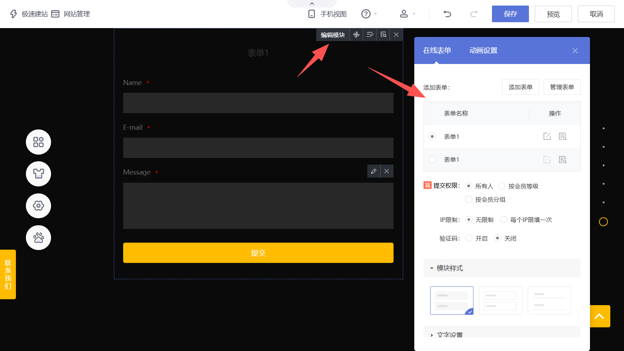Viewport: 624px width, 351px height.
Task: Open the user account dropdown
Action: click(408, 14)
